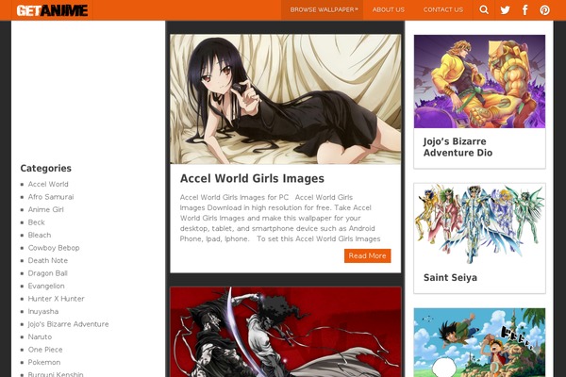Viewport: 566px width, 377px height.
Task: Select One Piece category
Action: point(45,350)
